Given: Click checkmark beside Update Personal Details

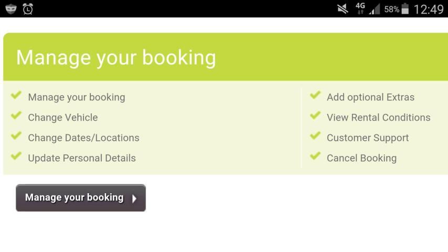Looking at the screenshot, I should (16, 156).
